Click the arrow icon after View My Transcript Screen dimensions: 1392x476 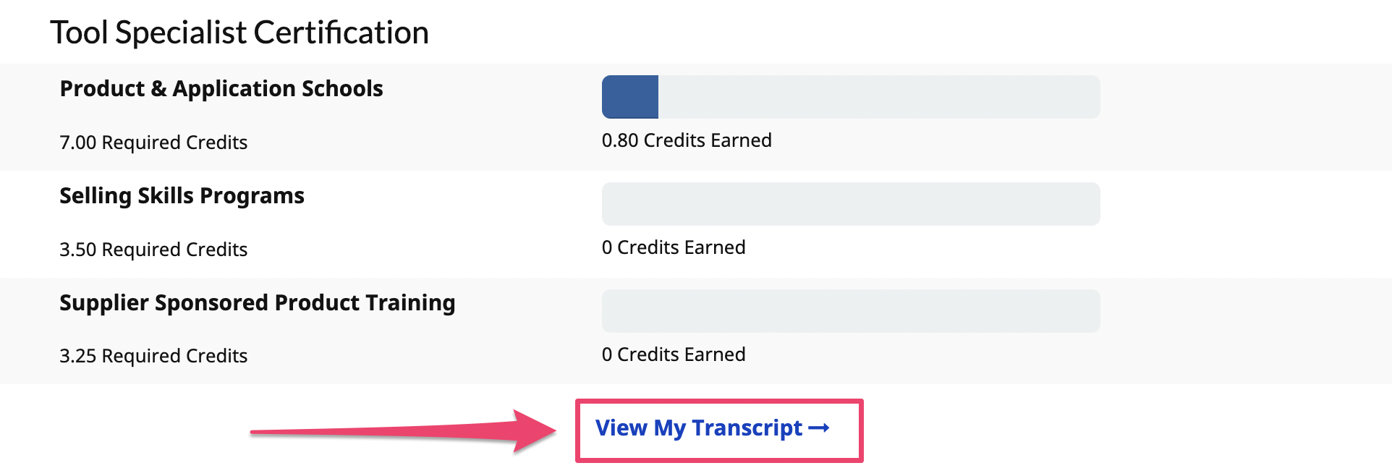(818, 428)
